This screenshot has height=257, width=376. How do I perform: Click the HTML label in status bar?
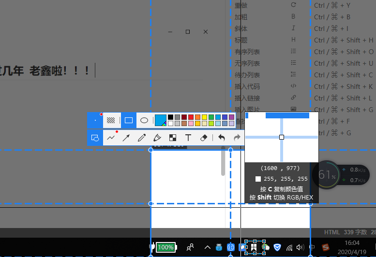332,232
